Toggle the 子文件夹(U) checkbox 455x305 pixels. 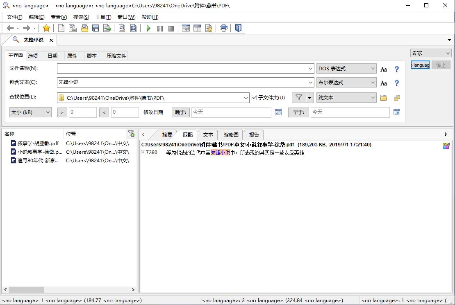click(x=255, y=98)
